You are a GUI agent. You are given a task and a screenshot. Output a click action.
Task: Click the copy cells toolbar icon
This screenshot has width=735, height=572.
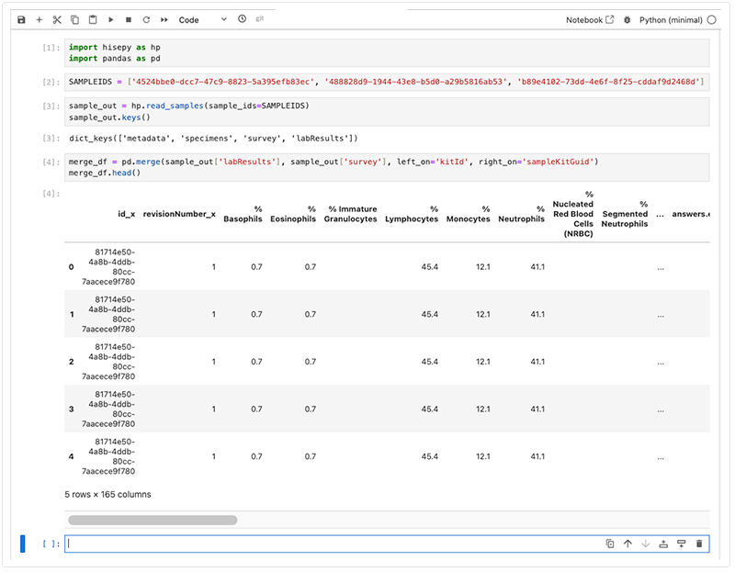coord(74,19)
